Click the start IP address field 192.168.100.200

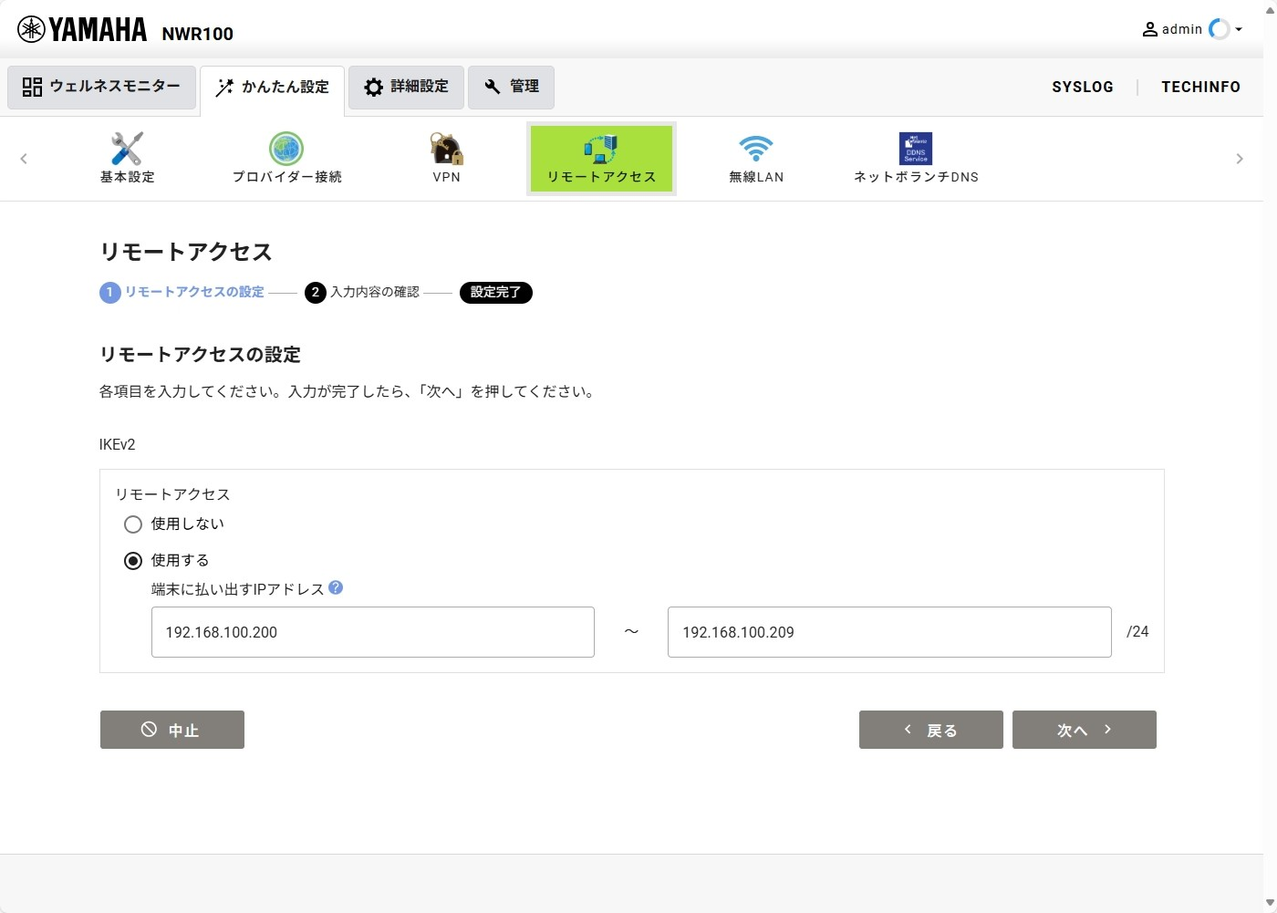point(372,632)
